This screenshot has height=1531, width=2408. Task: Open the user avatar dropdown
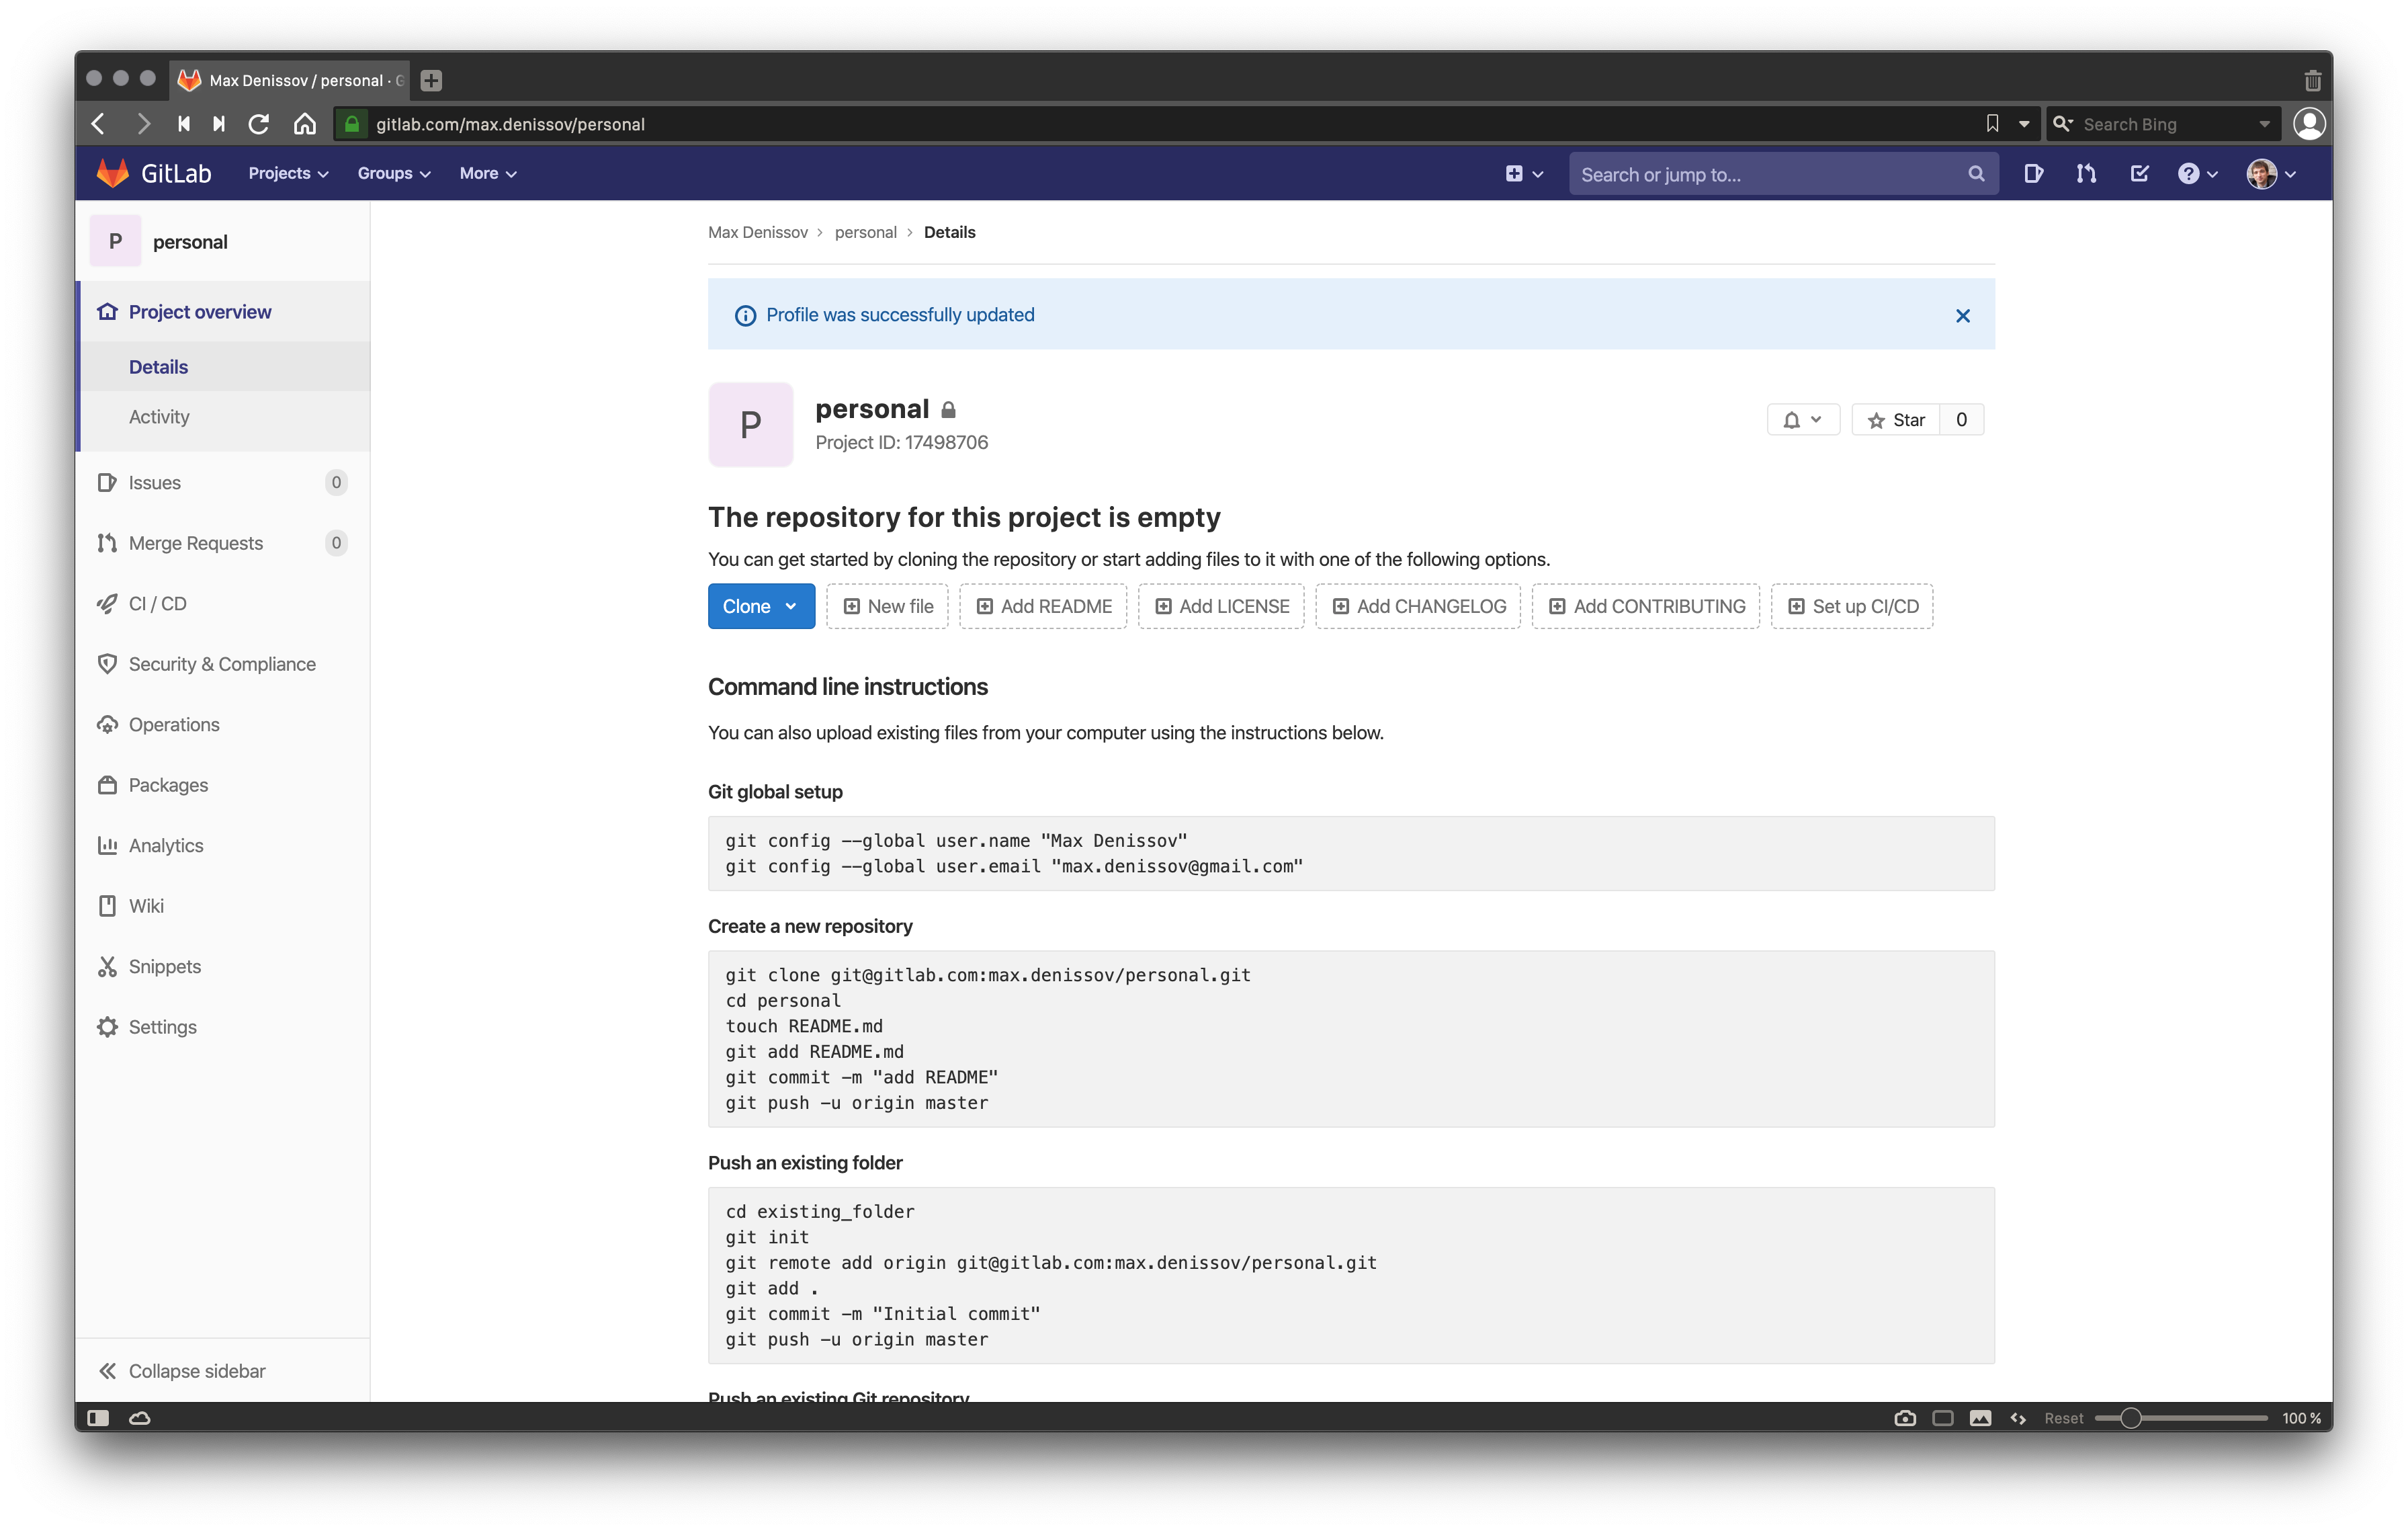point(2271,174)
